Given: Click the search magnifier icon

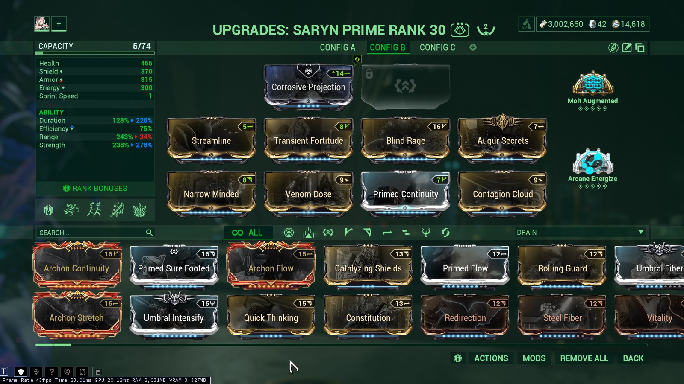Looking at the screenshot, I should click(x=149, y=233).
